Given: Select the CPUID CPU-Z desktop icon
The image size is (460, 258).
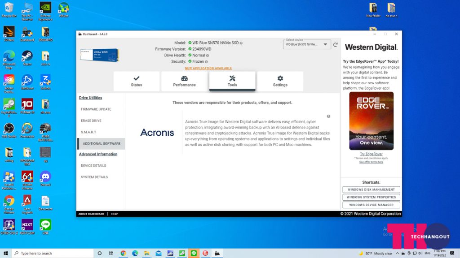Looking at the screenshot, I should (x=9, y=227).
